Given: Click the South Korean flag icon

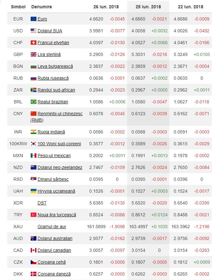Looking at the screenshot, I should pyautogui.click(x=34, y=144).
